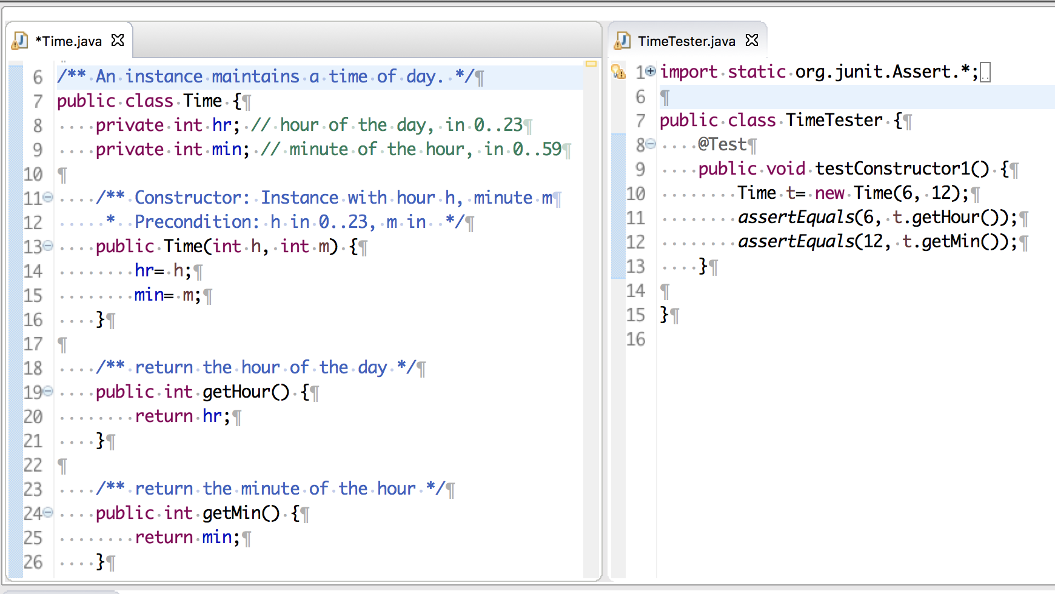Collapse the Time constructor fold at line 13
This screenshot has width=1055, height=594.
[x=47, y=245]
